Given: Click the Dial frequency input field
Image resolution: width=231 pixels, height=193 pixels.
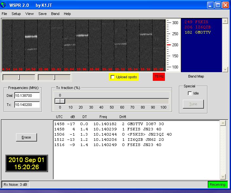Looking at the screenshot, I should [27, 96].
